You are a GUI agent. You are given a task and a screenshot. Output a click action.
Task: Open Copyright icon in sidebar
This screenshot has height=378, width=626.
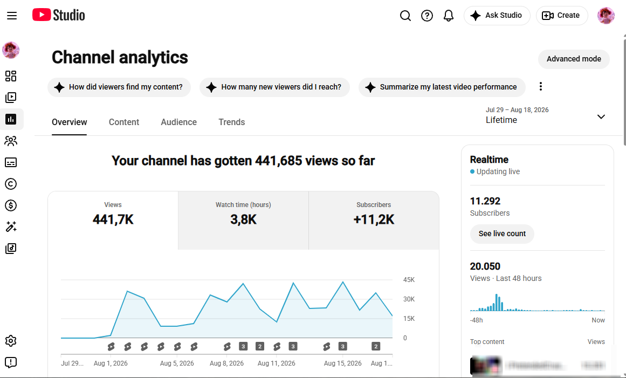[x=11, y=184]
